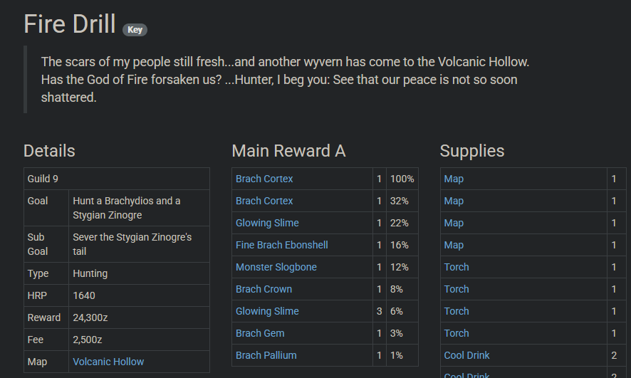
Task: Open the first Map supply link
Action: [x=454, y=179]
